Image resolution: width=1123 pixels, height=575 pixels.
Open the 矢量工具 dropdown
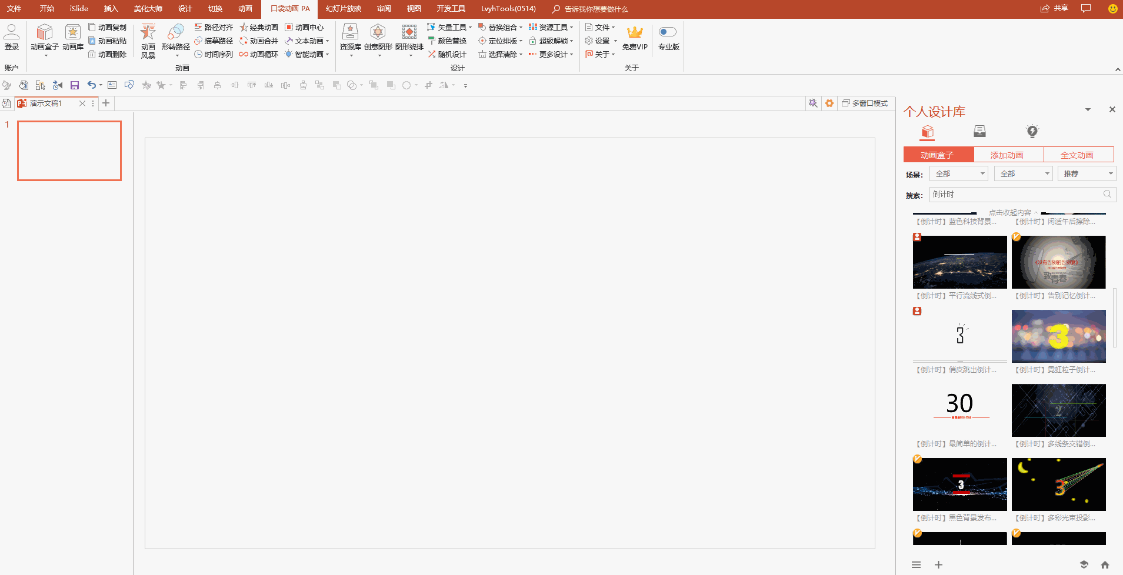coord(470,28)
